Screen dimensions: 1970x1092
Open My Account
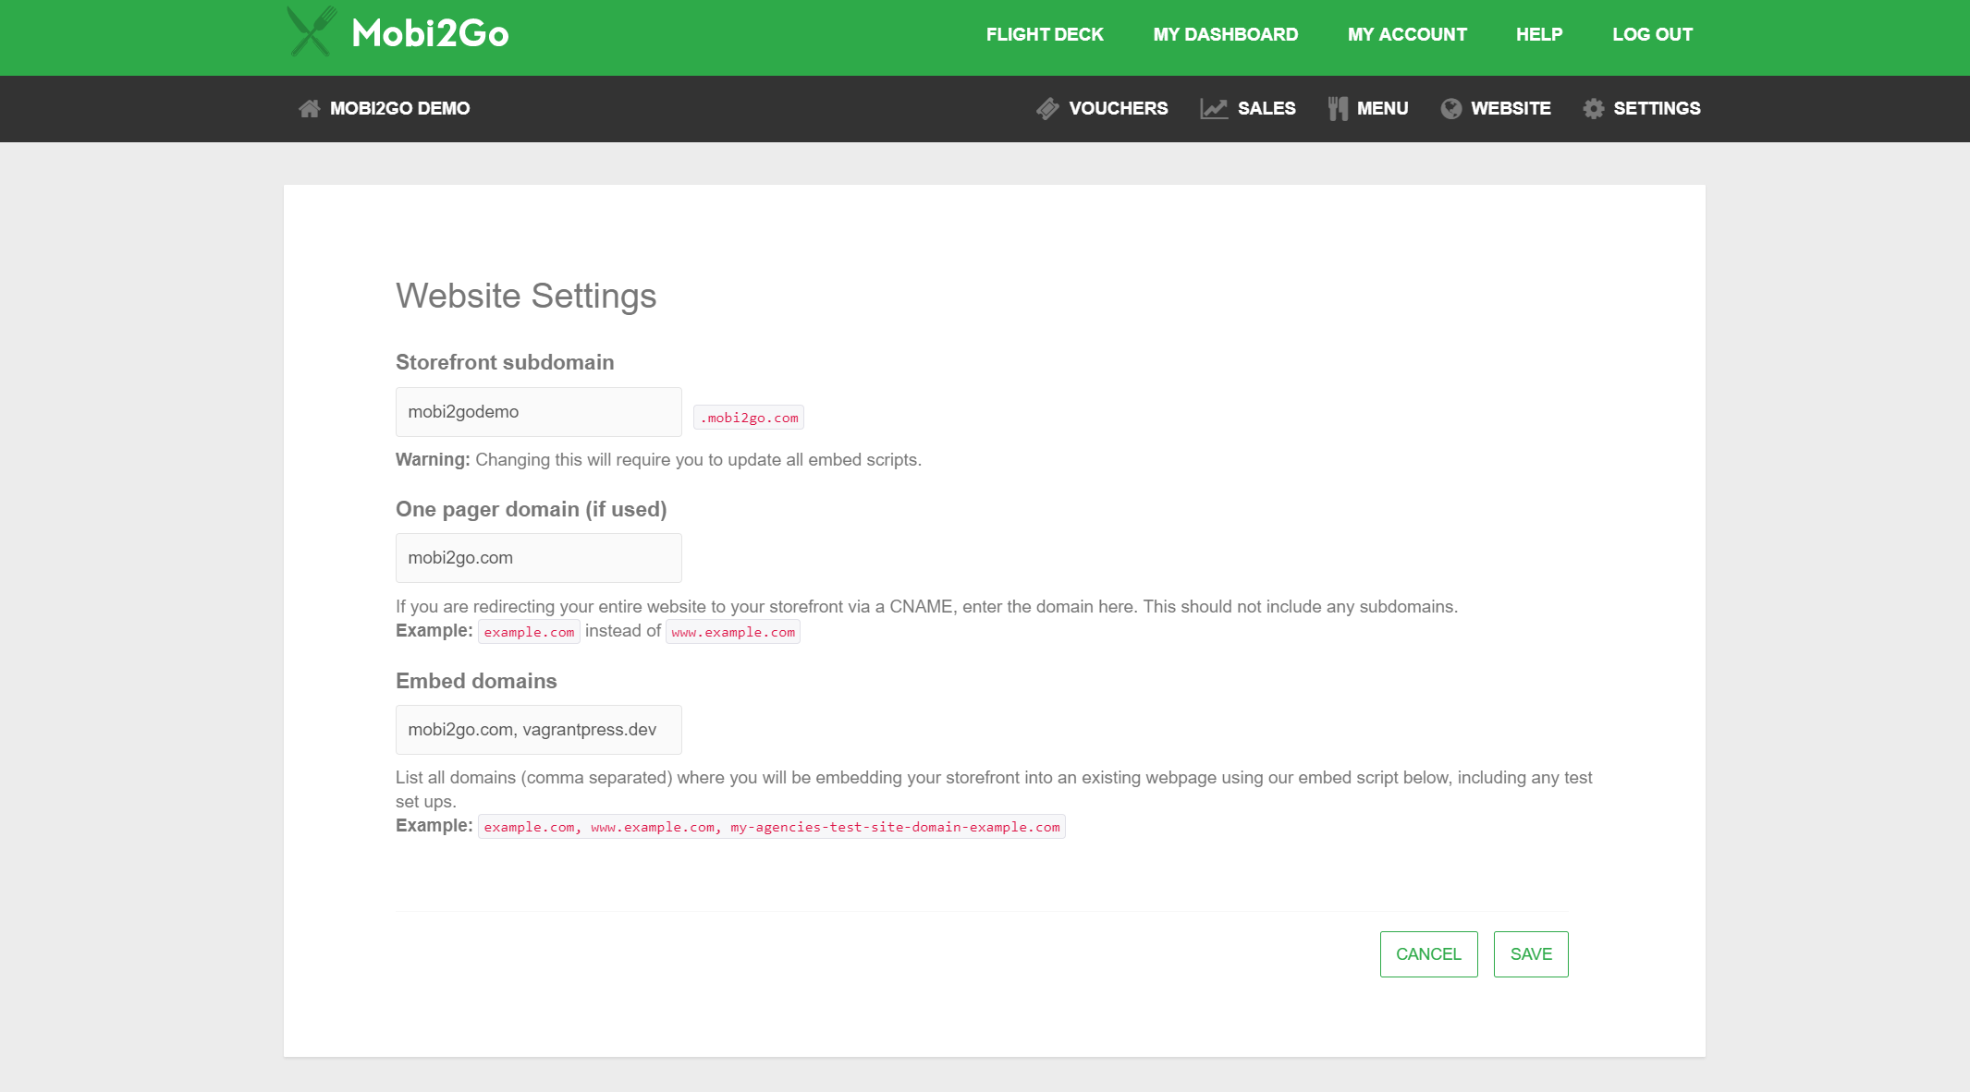(1407, 34)
